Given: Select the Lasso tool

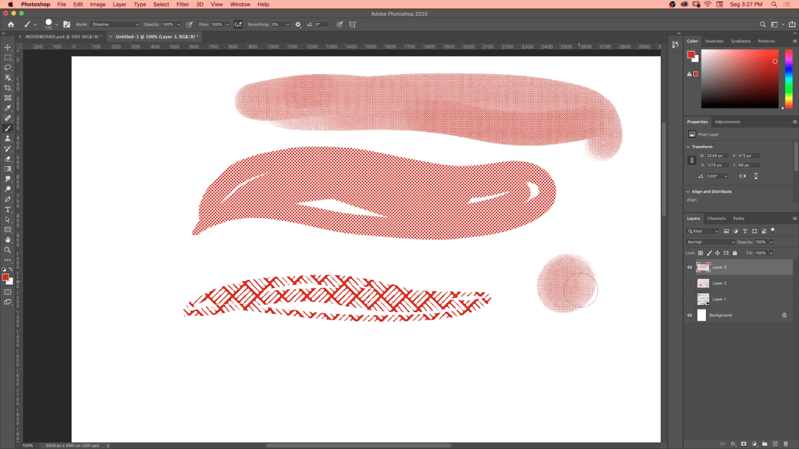Looking at the screenshot, I should coord(8,68).
